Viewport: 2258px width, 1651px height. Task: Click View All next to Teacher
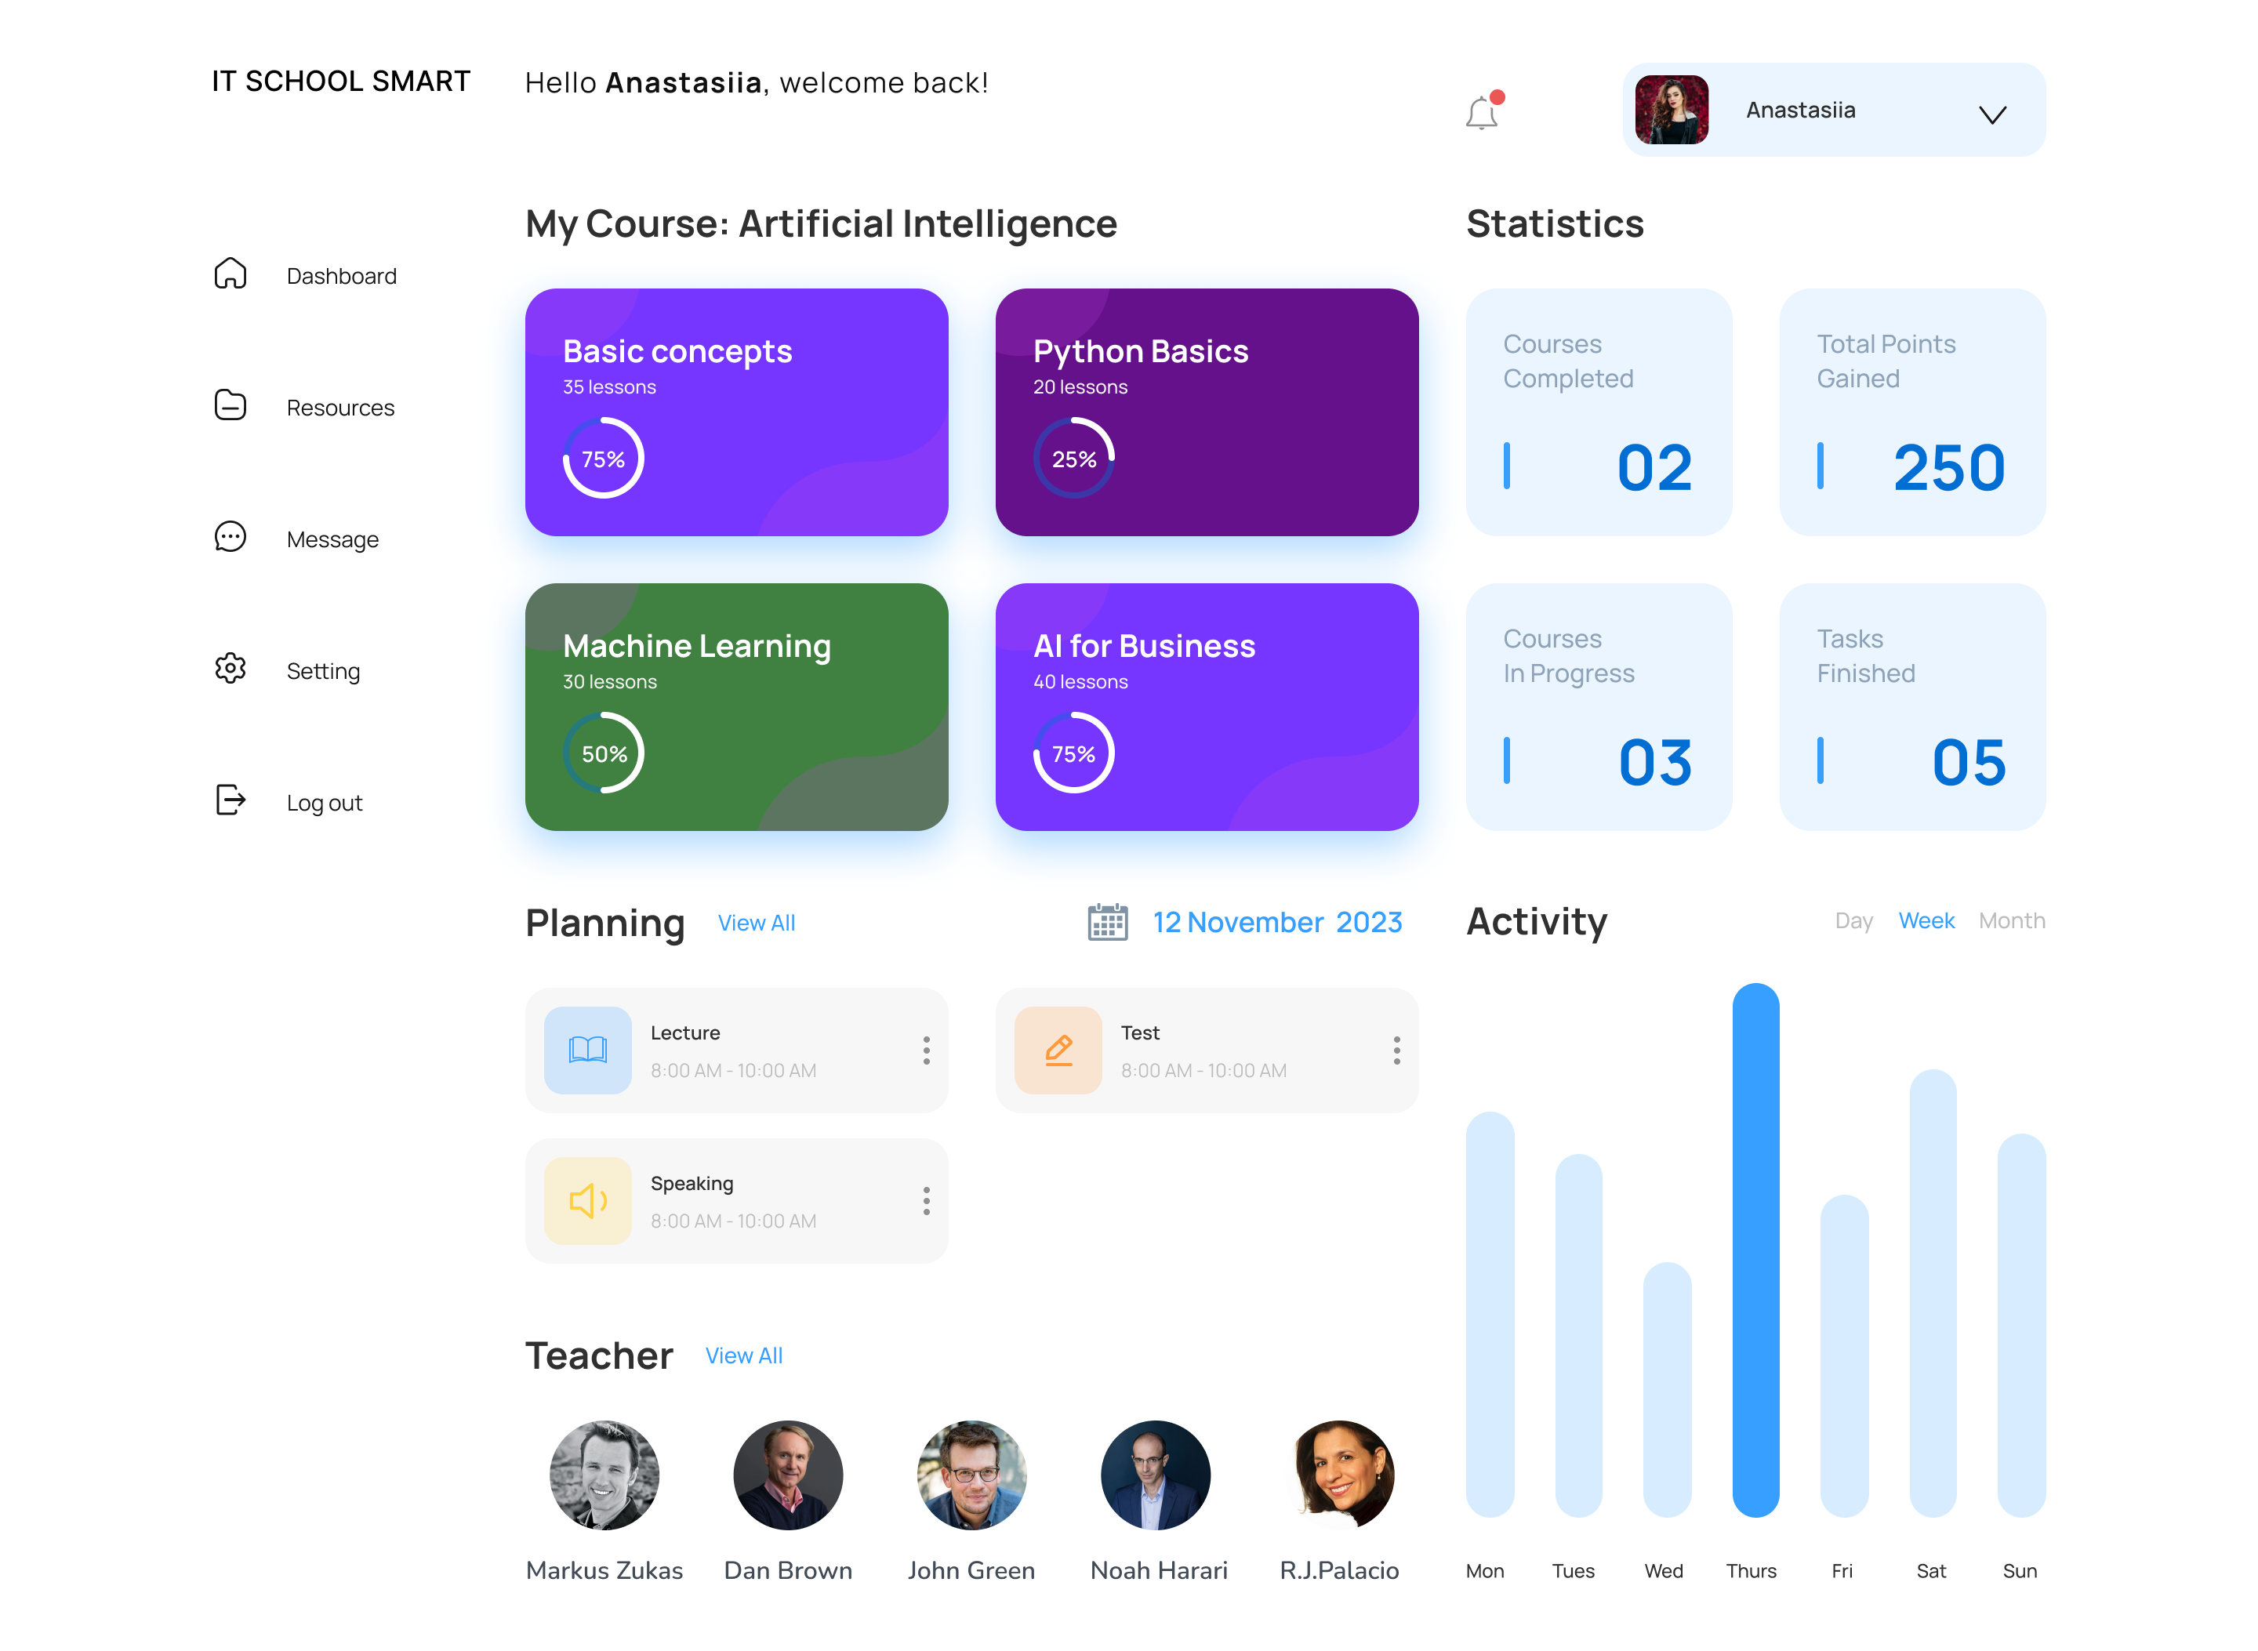[744, 1356]
